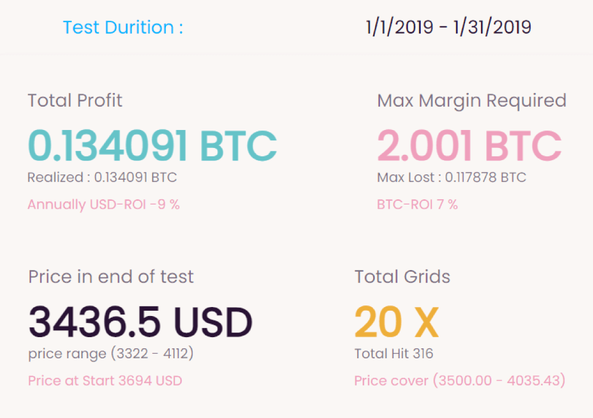Click the Realized : 0.134091 BTC line
The width and height of the screenshot is (593, 418).
[102, 177]
